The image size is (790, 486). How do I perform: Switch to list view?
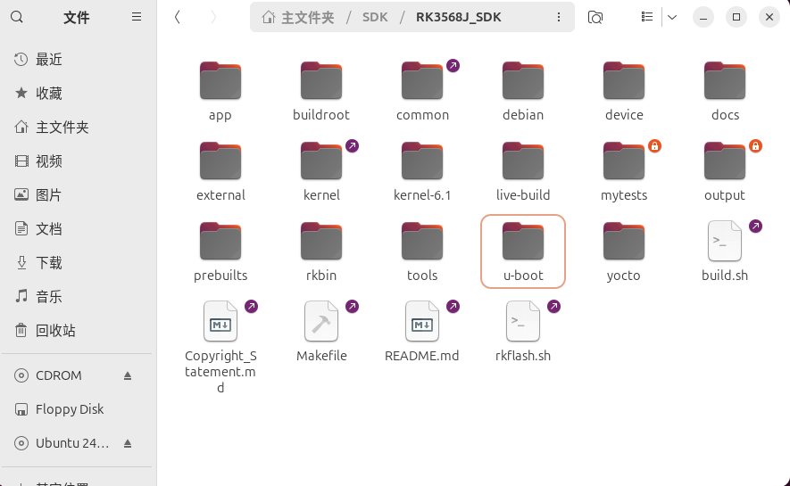pos(647,17)
